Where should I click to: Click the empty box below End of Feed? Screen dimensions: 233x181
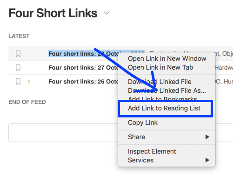click(63, 133)
